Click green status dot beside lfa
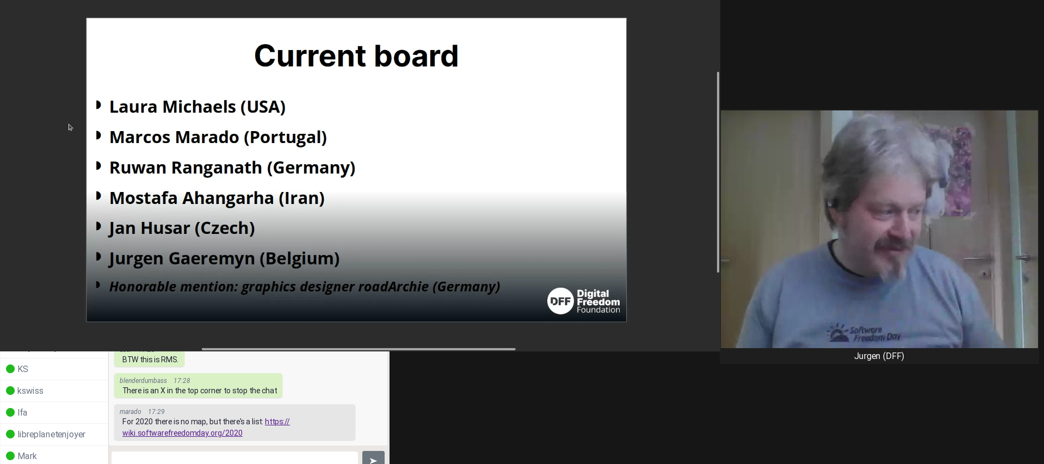 point(10,412)
